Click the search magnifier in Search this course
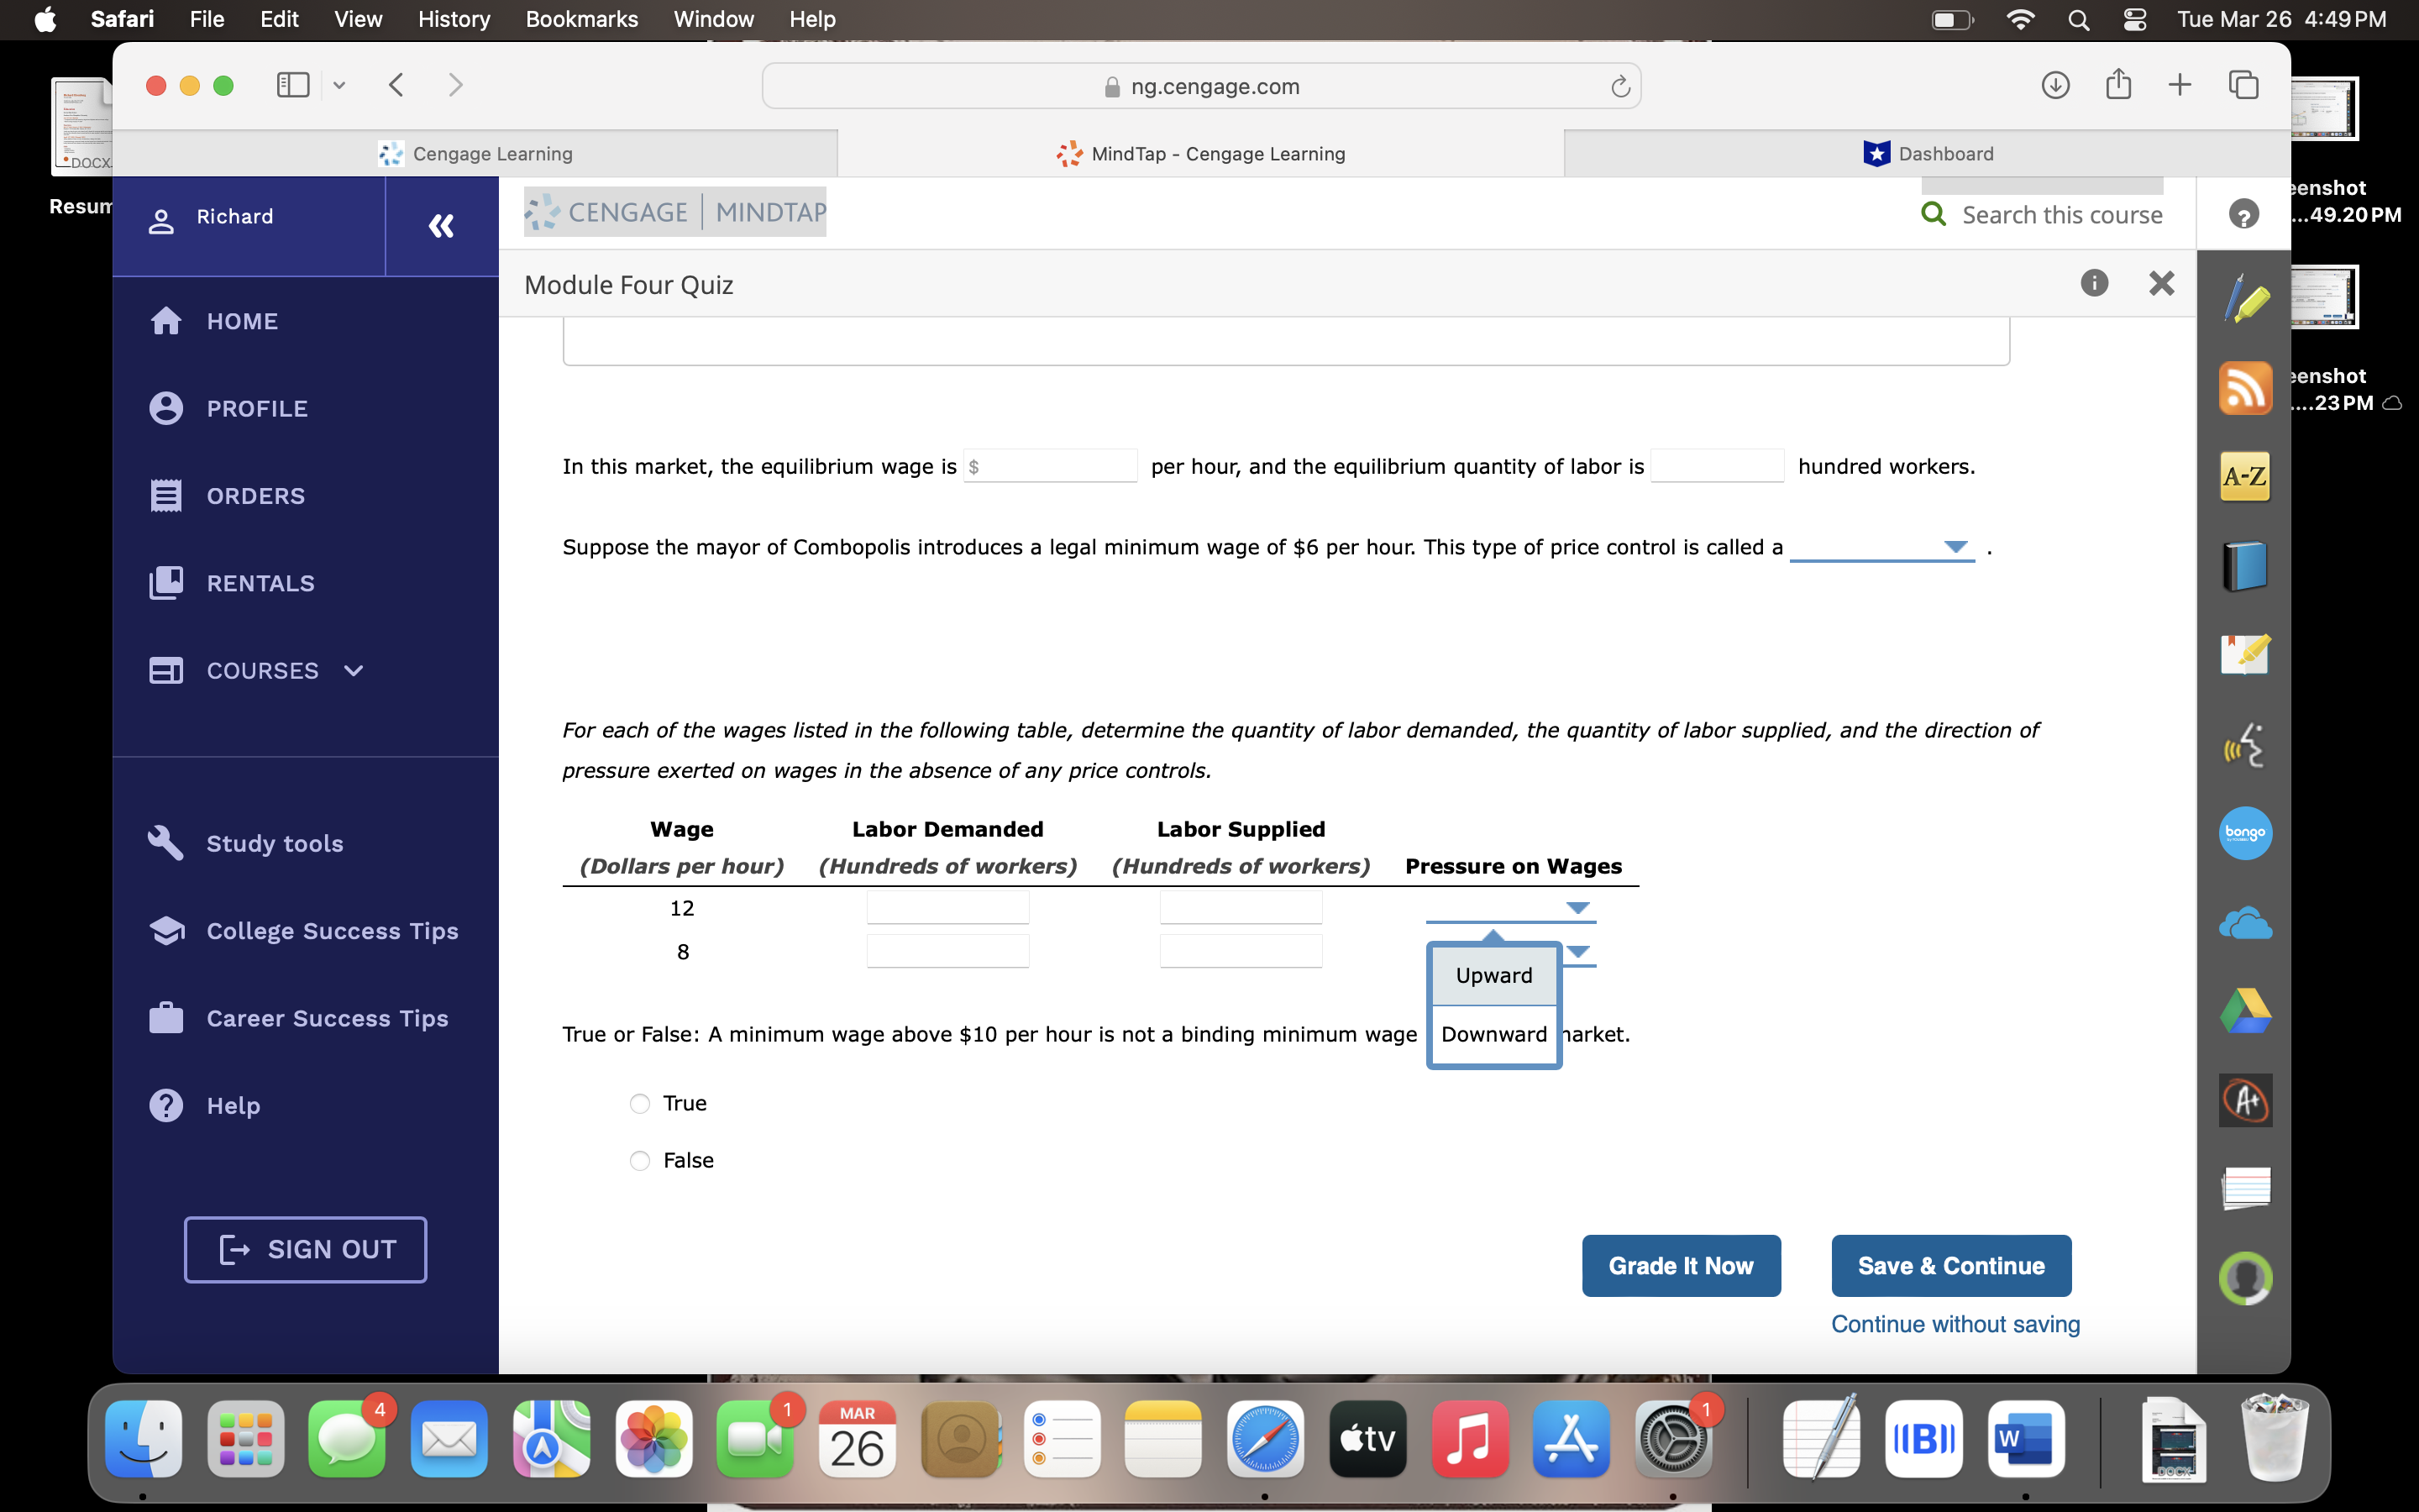2419x1512 pixels. tap(1935, 214)
